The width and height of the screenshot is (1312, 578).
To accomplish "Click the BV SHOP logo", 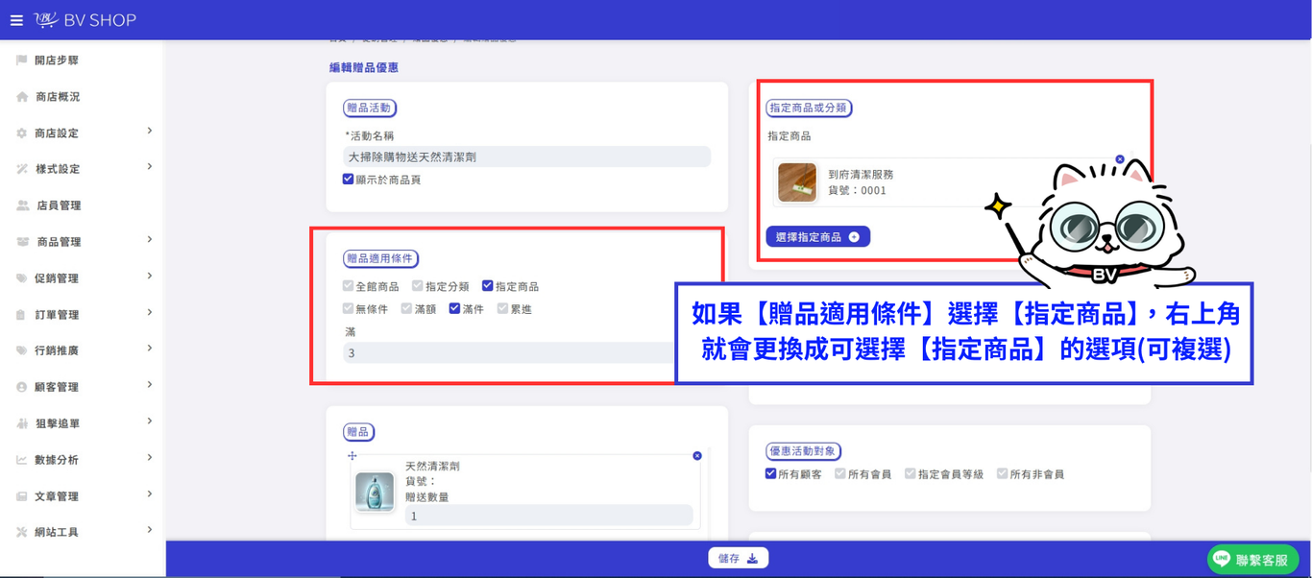I will pos(85,20).
